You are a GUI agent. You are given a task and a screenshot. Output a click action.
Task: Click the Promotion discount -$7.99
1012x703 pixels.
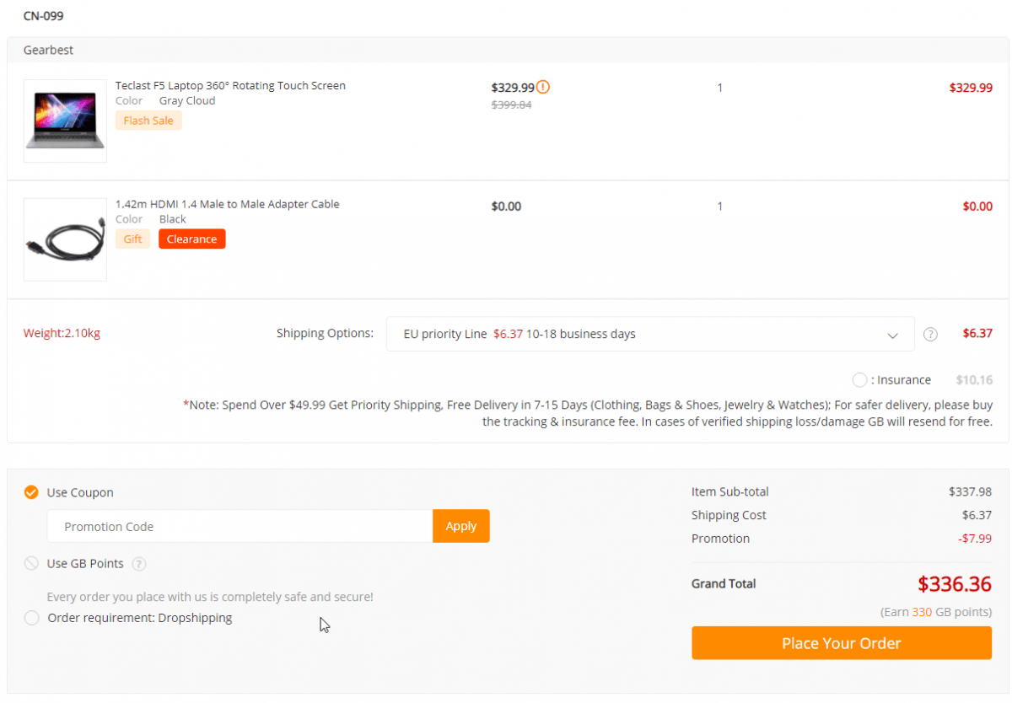[975, 539]
